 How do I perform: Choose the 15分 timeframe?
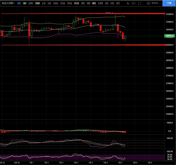click(x=63, y=3)
